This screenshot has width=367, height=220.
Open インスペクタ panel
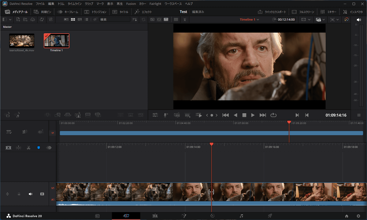(353, 12)
